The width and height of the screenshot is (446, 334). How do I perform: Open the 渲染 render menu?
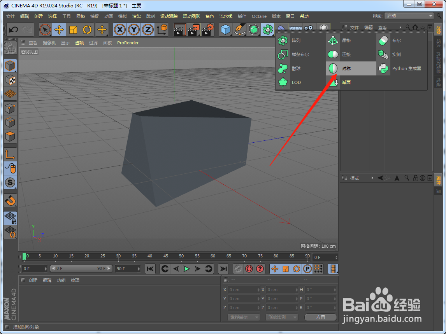coord(137,16)
